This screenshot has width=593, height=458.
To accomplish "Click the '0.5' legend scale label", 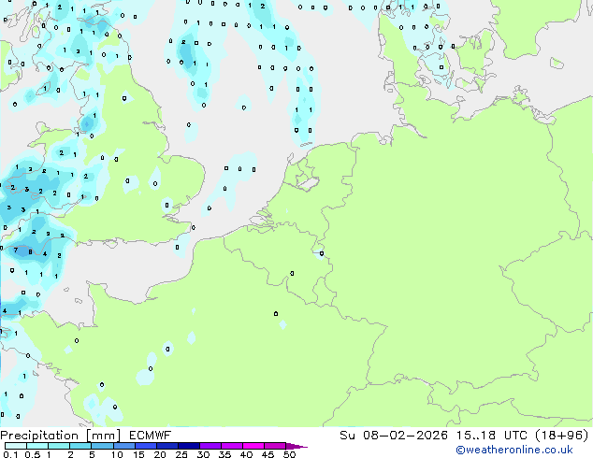I will (33, 454).
